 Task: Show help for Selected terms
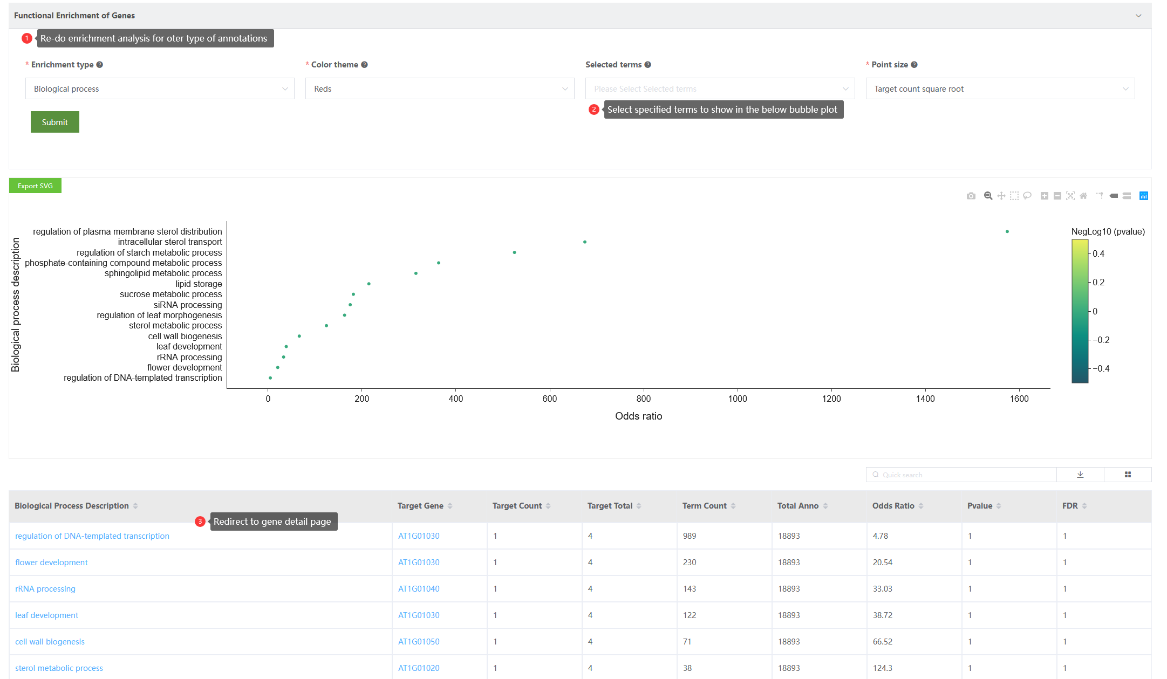648,65
